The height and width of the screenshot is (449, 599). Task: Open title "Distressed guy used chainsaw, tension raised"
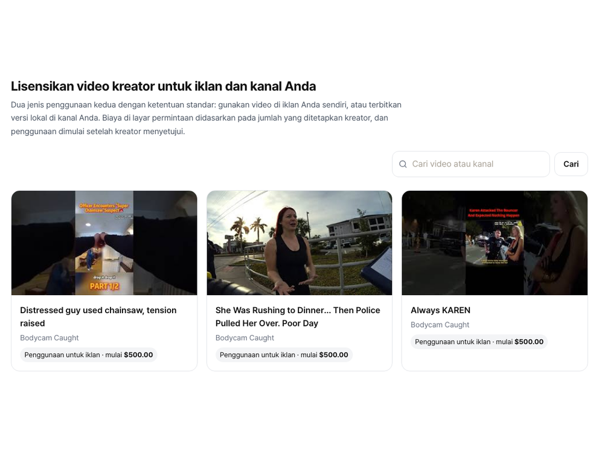[x=98, y=316]
